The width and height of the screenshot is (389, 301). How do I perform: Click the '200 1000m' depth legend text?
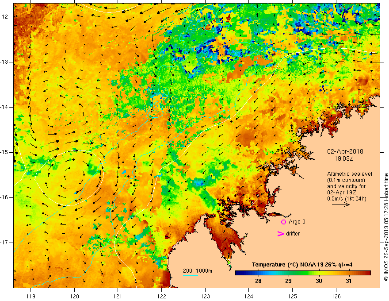point(198,271)
